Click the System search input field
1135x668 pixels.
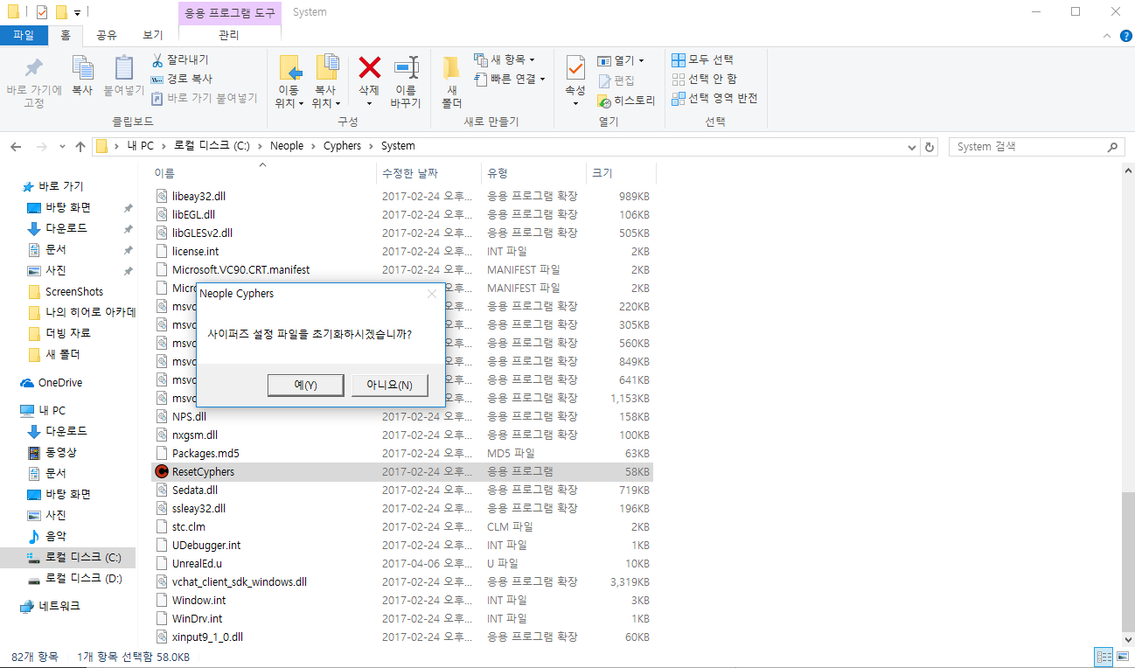(x=1027, y=147)
